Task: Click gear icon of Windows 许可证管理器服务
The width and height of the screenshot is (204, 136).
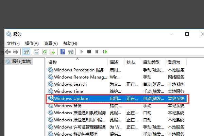Action: [x=50, y=127]
